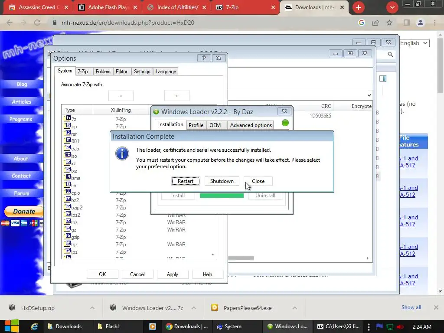Image resolution: width=444 pixels, height=333 pixels.
Task: Click the share page icon in address bar
Action: click(375, 23)
